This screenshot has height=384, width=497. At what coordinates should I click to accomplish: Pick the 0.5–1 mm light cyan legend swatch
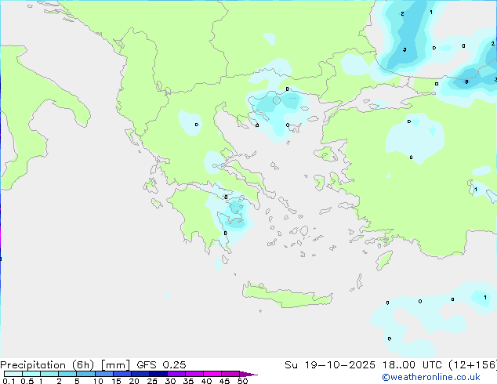[x=31, y=374]
